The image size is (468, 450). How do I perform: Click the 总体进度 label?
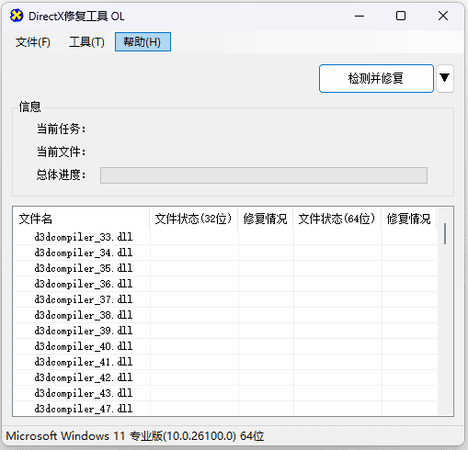61,174
